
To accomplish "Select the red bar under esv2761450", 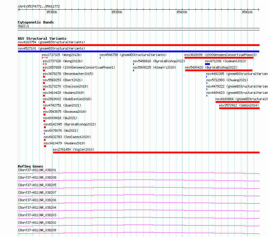I will [x=156, y=152].
